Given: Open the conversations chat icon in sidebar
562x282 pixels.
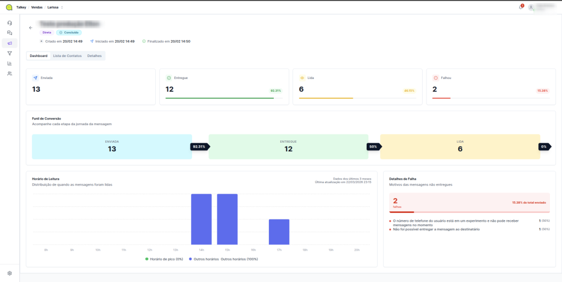Looking at the screenshot, I should 9,33.
